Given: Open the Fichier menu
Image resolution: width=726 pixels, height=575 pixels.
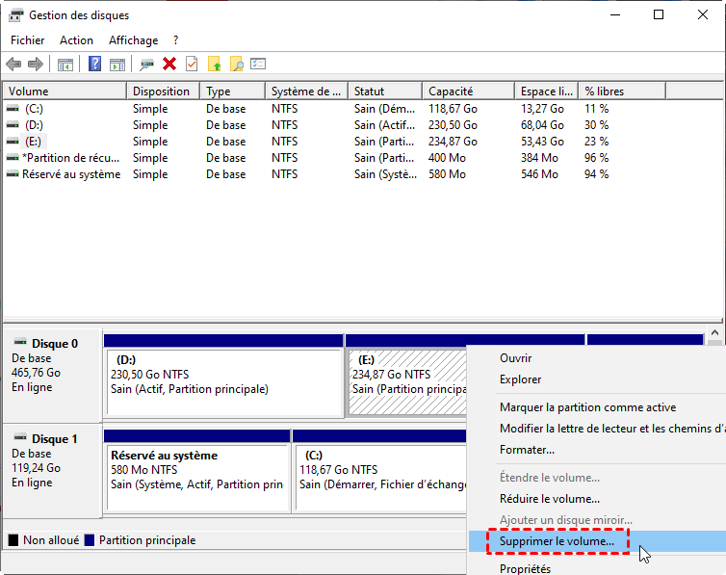Looking at the screenshot, I should pos(27,40).
